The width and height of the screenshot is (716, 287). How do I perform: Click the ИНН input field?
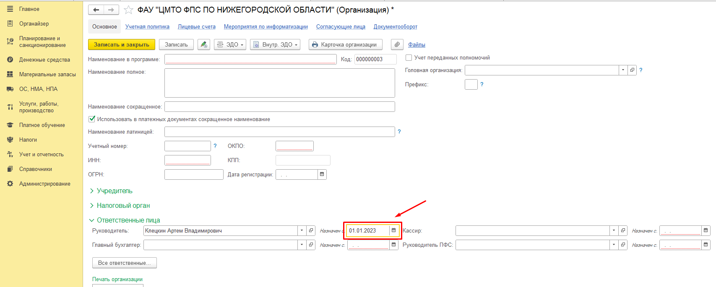point(187,160)
